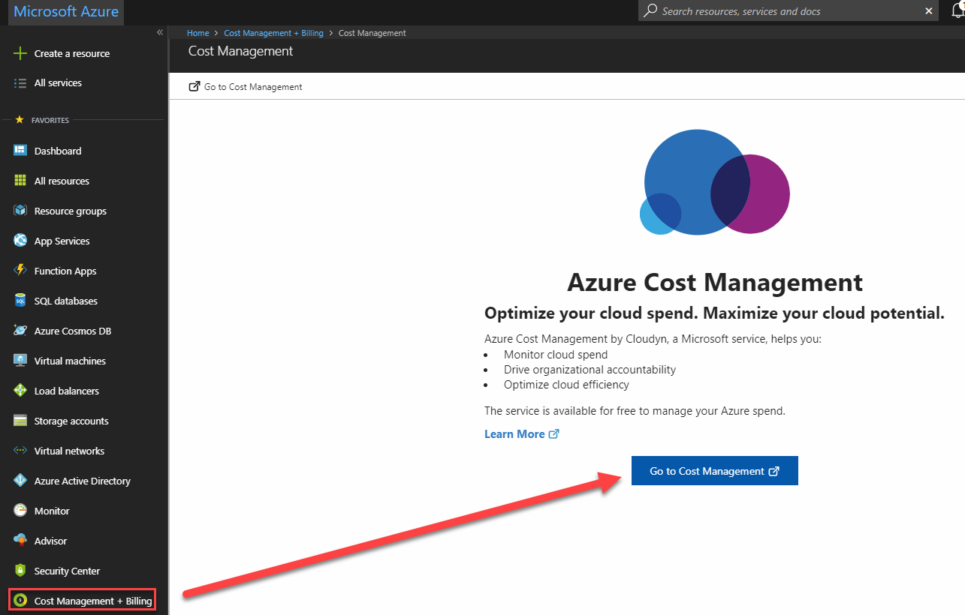Screen dimensions: 965x615
Task: Select the Storage accounts icon
Action: (20, 421)
